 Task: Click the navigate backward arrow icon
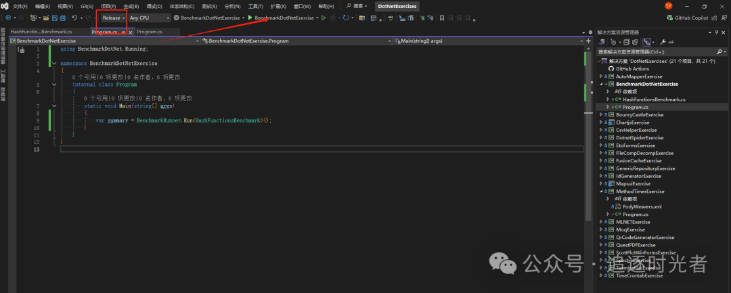click(x=8, y=18)
